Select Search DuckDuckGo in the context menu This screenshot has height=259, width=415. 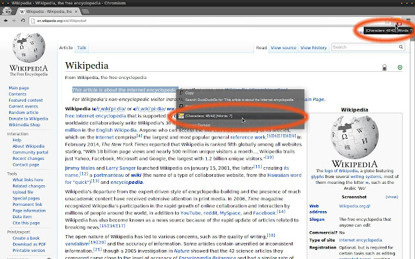241,100
